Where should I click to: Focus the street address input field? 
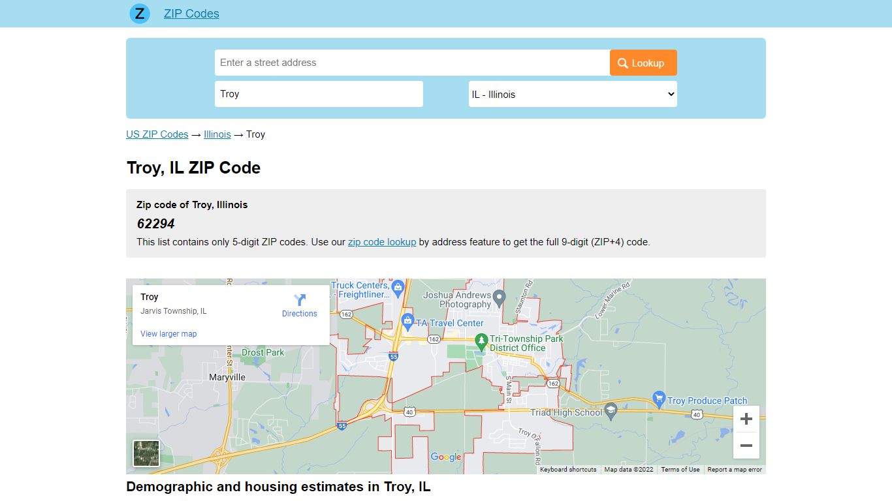point(412,63)
